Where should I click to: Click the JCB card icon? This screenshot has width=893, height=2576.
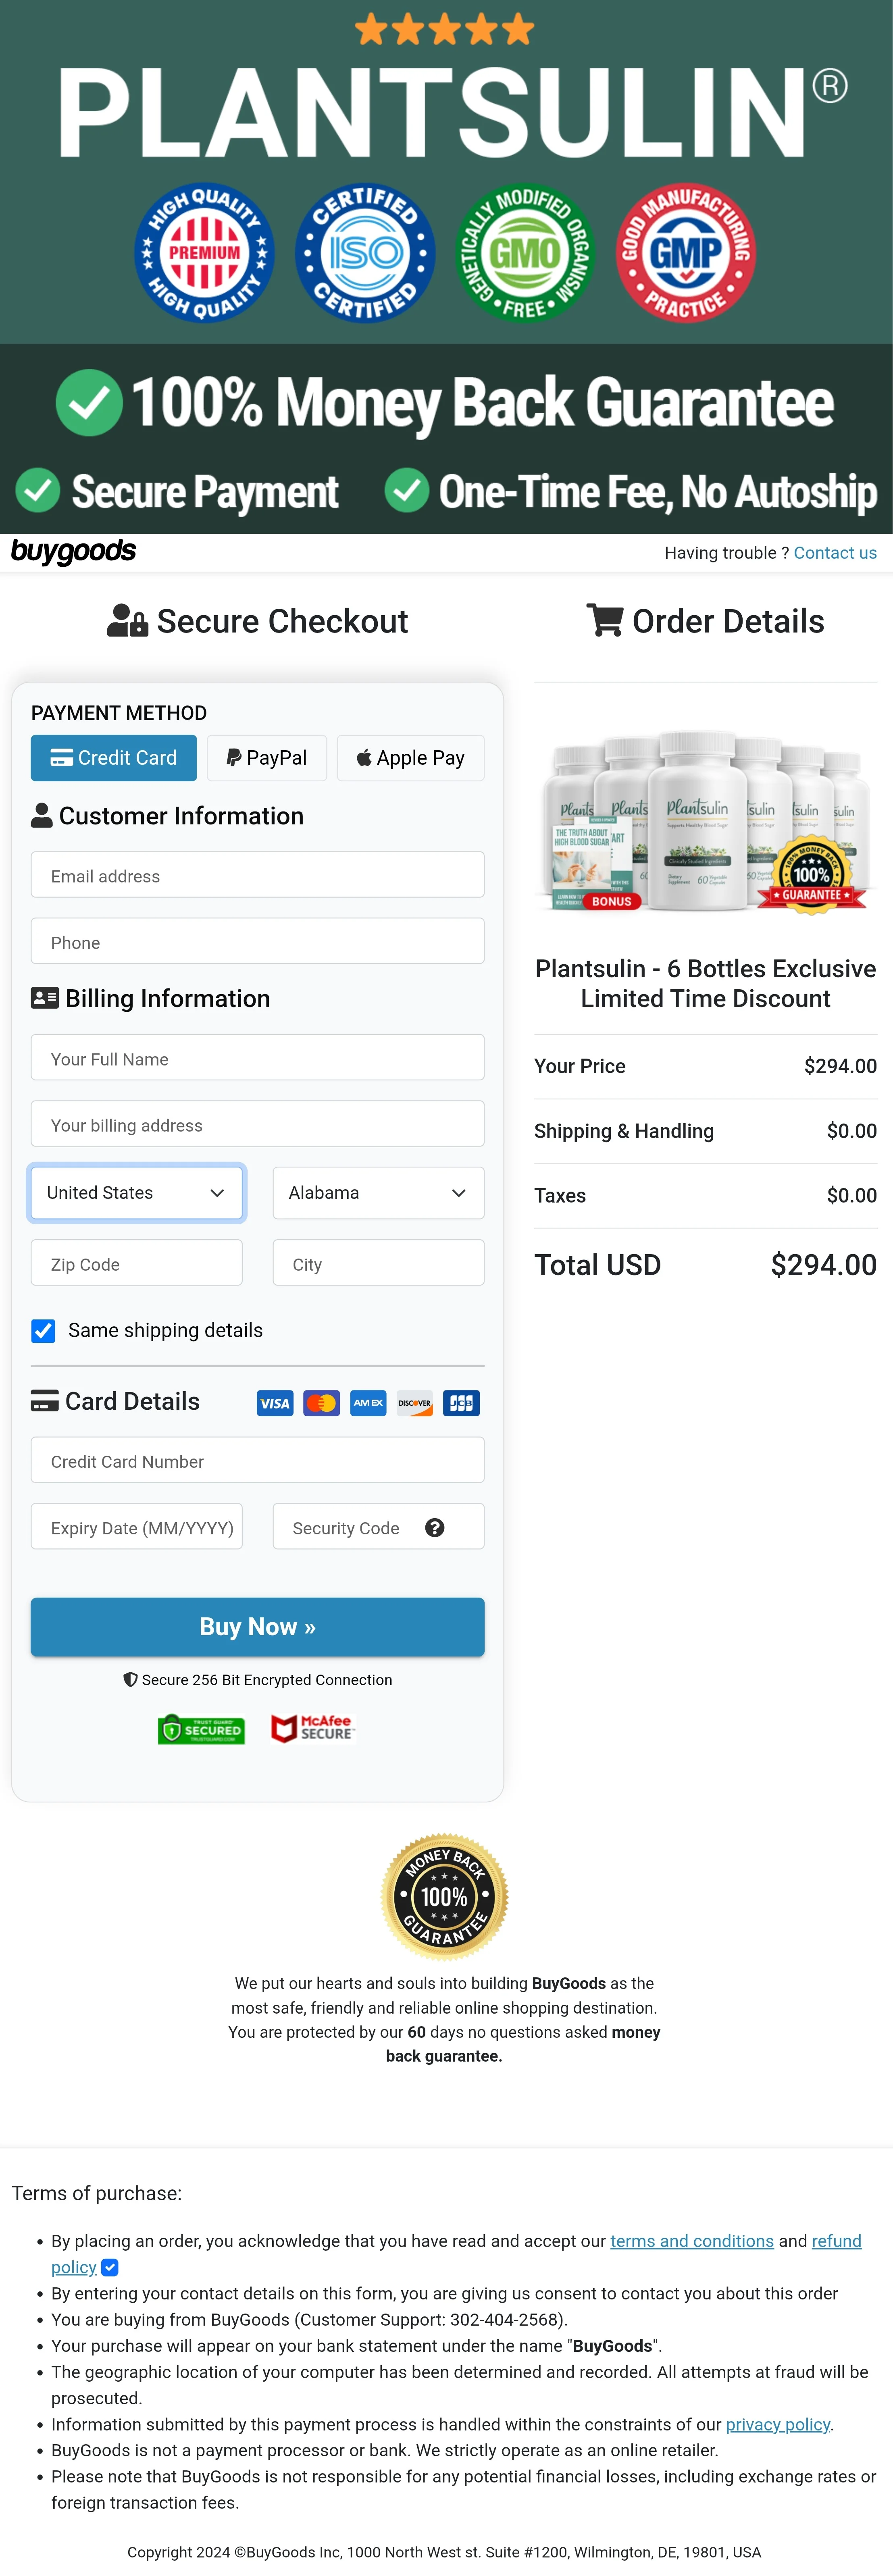(461, 1403)
